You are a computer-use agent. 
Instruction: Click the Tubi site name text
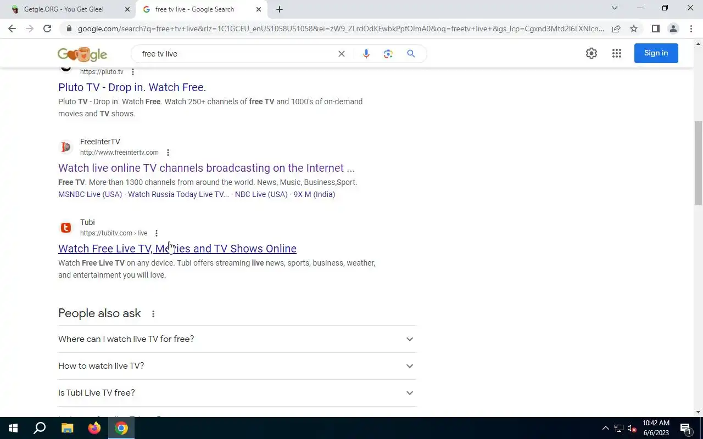point(87,222)
